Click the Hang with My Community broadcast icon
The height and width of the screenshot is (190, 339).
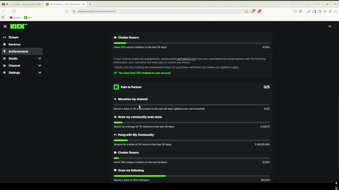tap(115, 135)
